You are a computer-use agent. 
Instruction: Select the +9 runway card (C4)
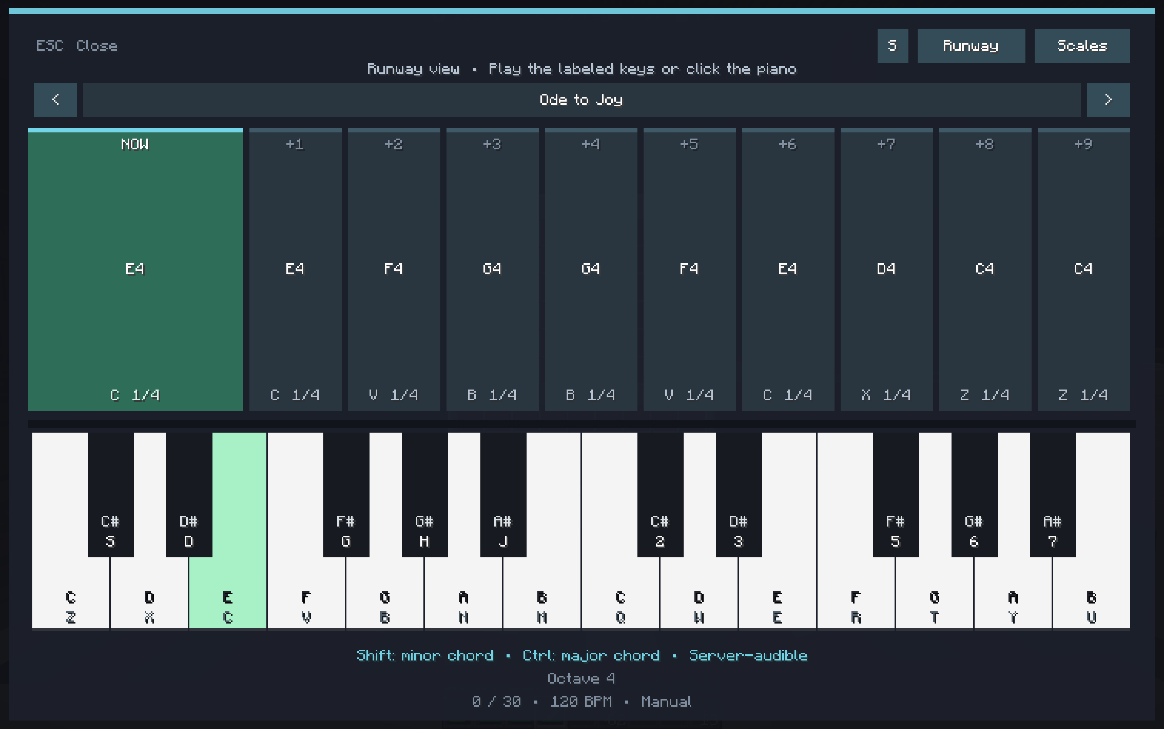(1084, 269)
